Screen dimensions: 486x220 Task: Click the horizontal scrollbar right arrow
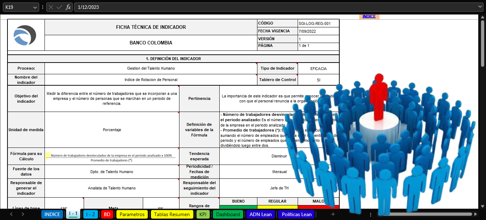point(475,214)
